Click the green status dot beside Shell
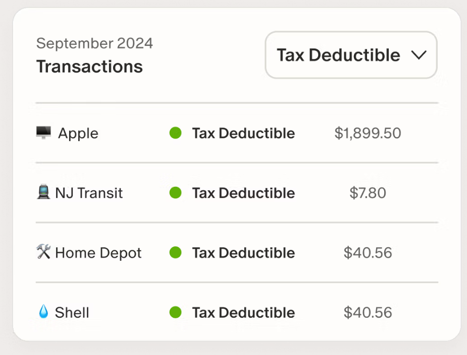467x355 pixels. (x=175, y=313)
